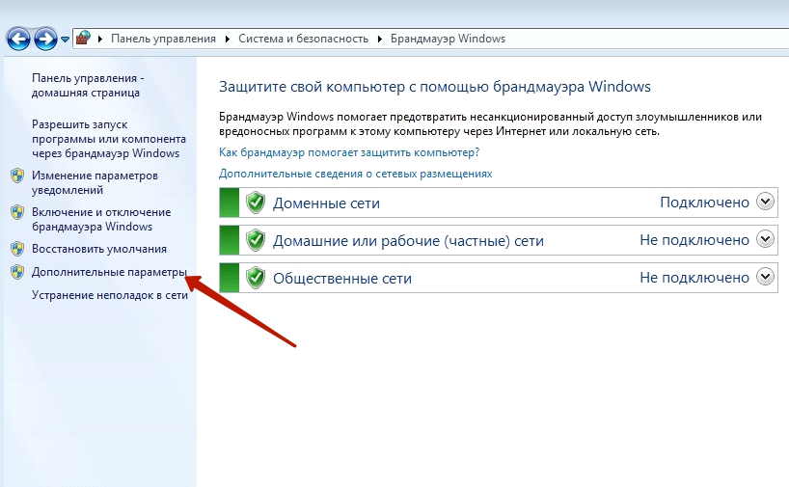Viewport: 789px width, 487px height.
Task: Go to Панель управления breadcrumb
Action: point(163,39)
